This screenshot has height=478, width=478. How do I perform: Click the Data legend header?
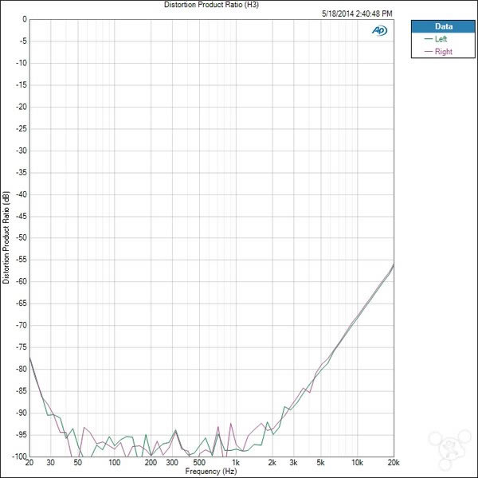(443, 25)
